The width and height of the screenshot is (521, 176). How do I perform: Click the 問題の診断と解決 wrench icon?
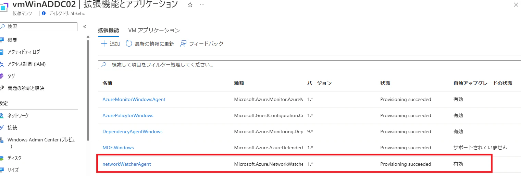pyautogui.click(x=2, y=88)
